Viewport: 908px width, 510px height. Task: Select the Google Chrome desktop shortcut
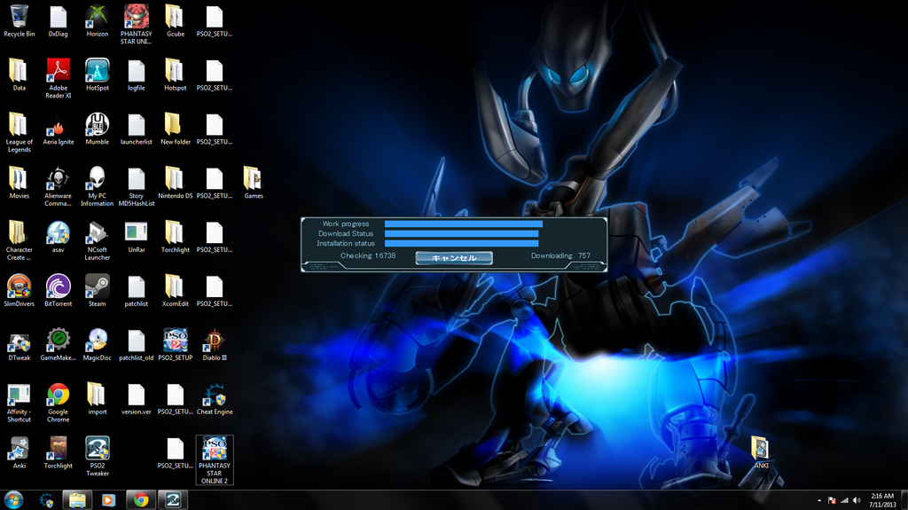58,402
